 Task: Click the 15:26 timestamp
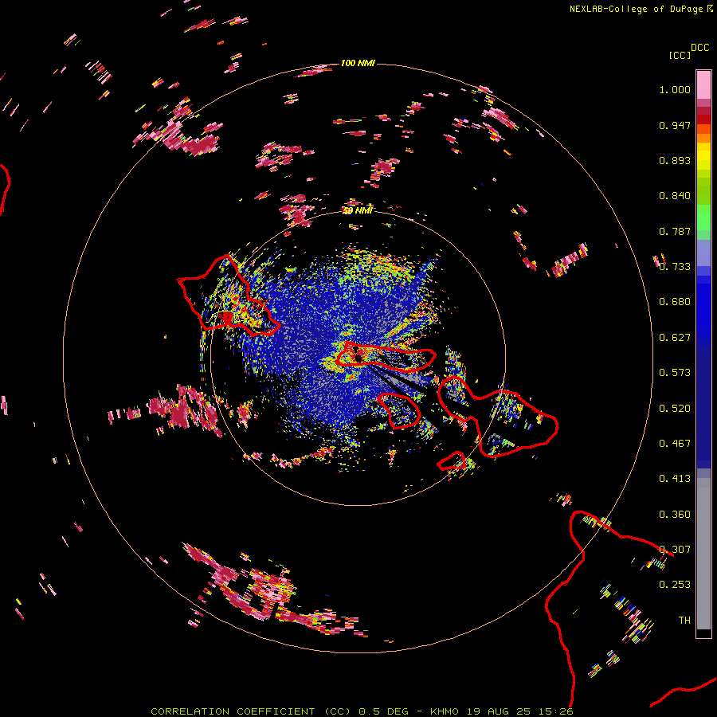[555, 711]
